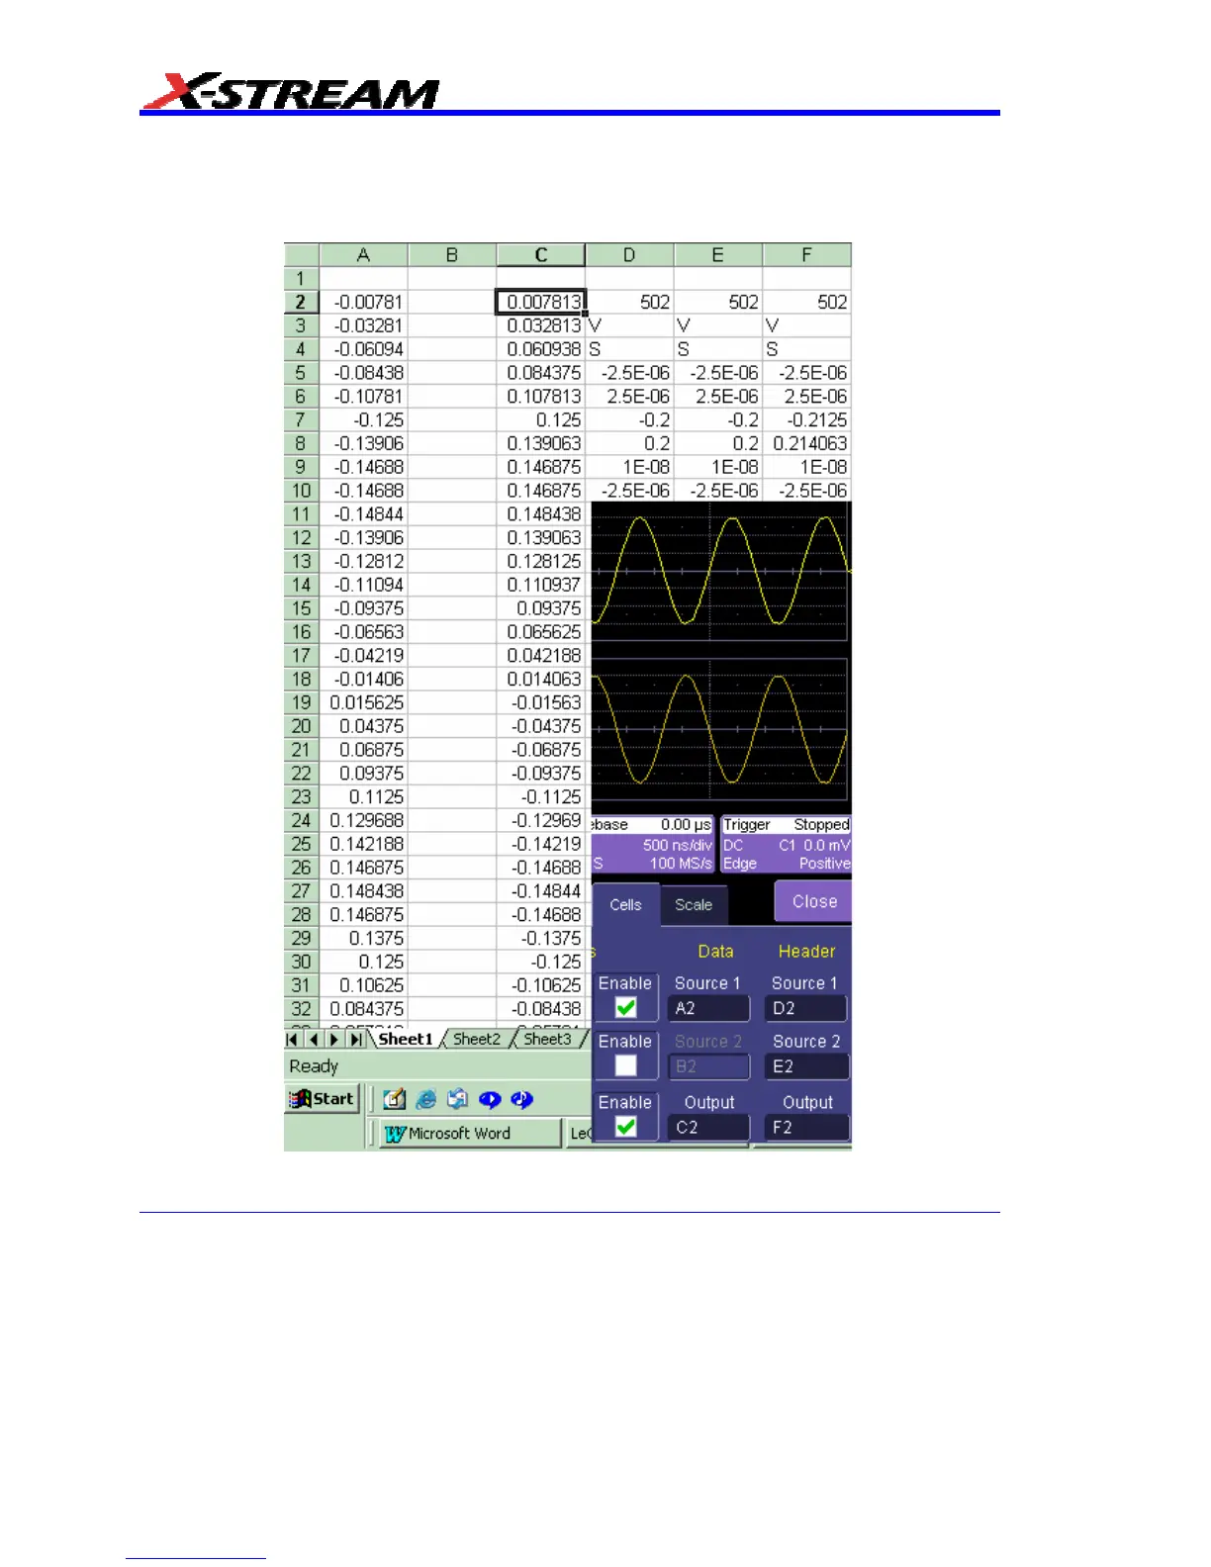Edit Data Output field C2
Viewport: 1211px width, 1567px height.
coord(708,1127)
